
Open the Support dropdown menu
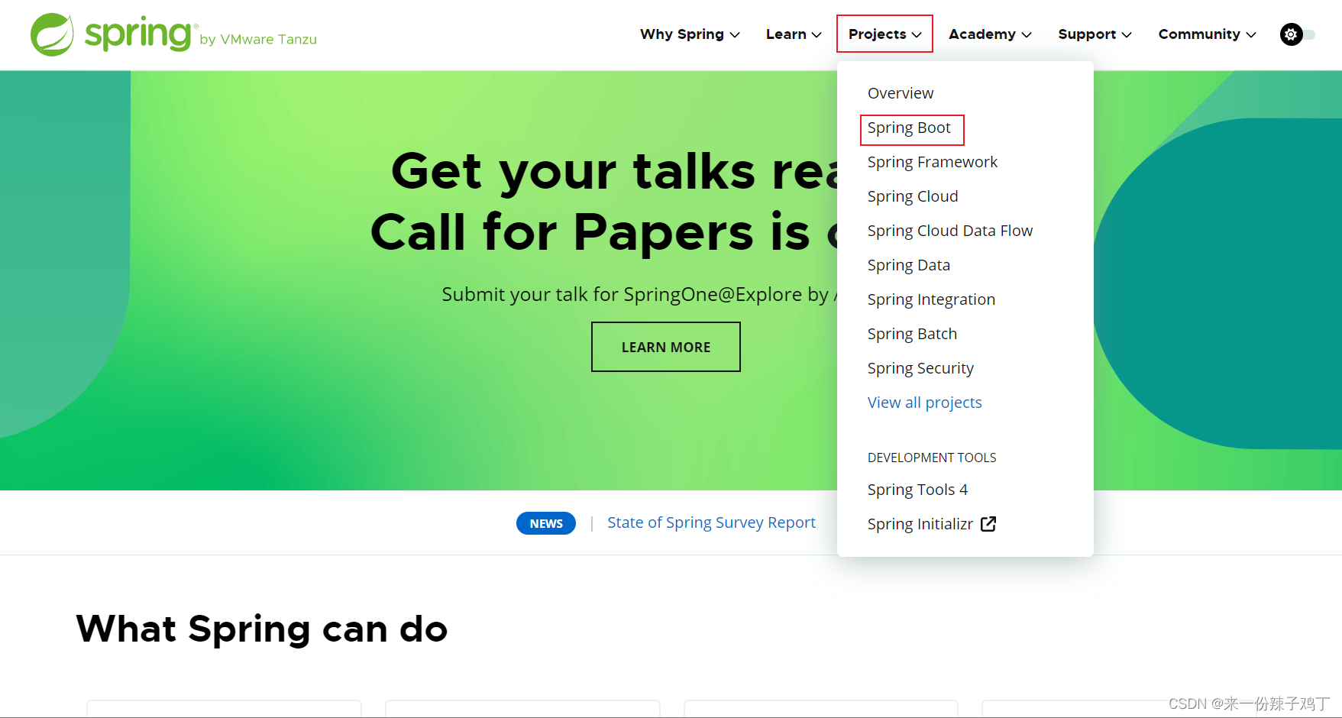tap(1095, 34)
